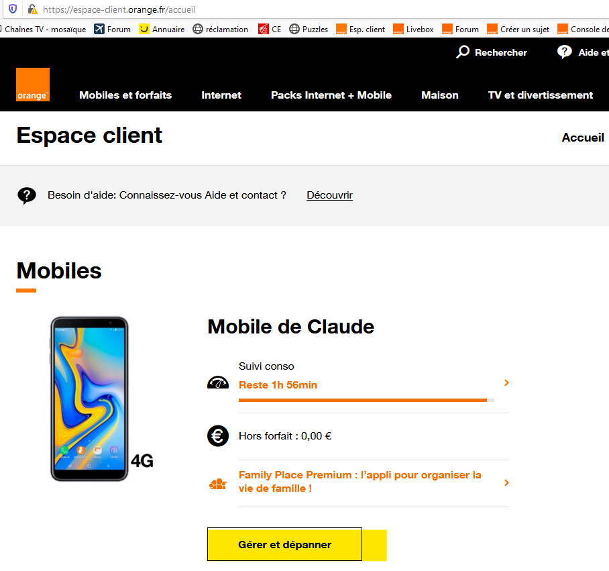Click the mobile phone thumbnail image
This screenshot has height=571, width=609.
coord(89,399)
